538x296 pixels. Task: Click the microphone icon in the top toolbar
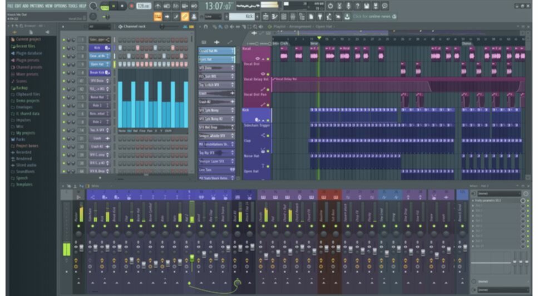(x=348, y=6)
